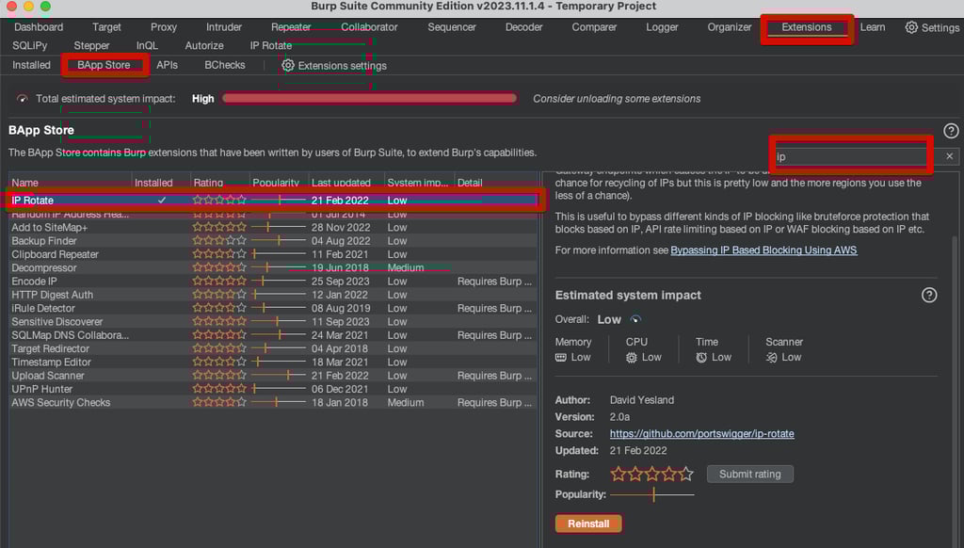Image resolution: width=964 pixels, height=548 pixels.
Task: Open the Autorize extension tab
Action: (x=204, y=45)
